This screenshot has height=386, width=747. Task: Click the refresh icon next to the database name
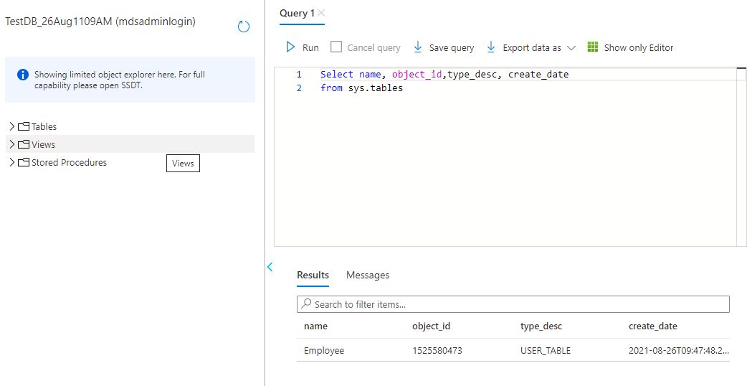244,27
